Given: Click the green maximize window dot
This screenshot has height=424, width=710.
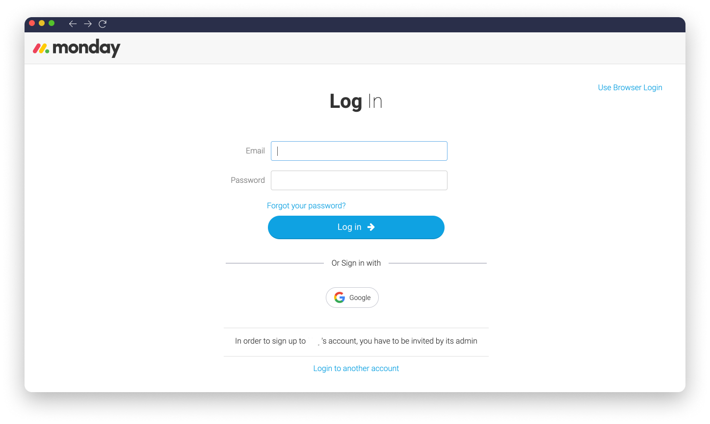Looking at the screenshot, I should (52, 23).
